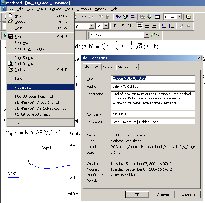Open Help via the question mark icon
Viewport: 205px width, 203px height.
point(188,17)
